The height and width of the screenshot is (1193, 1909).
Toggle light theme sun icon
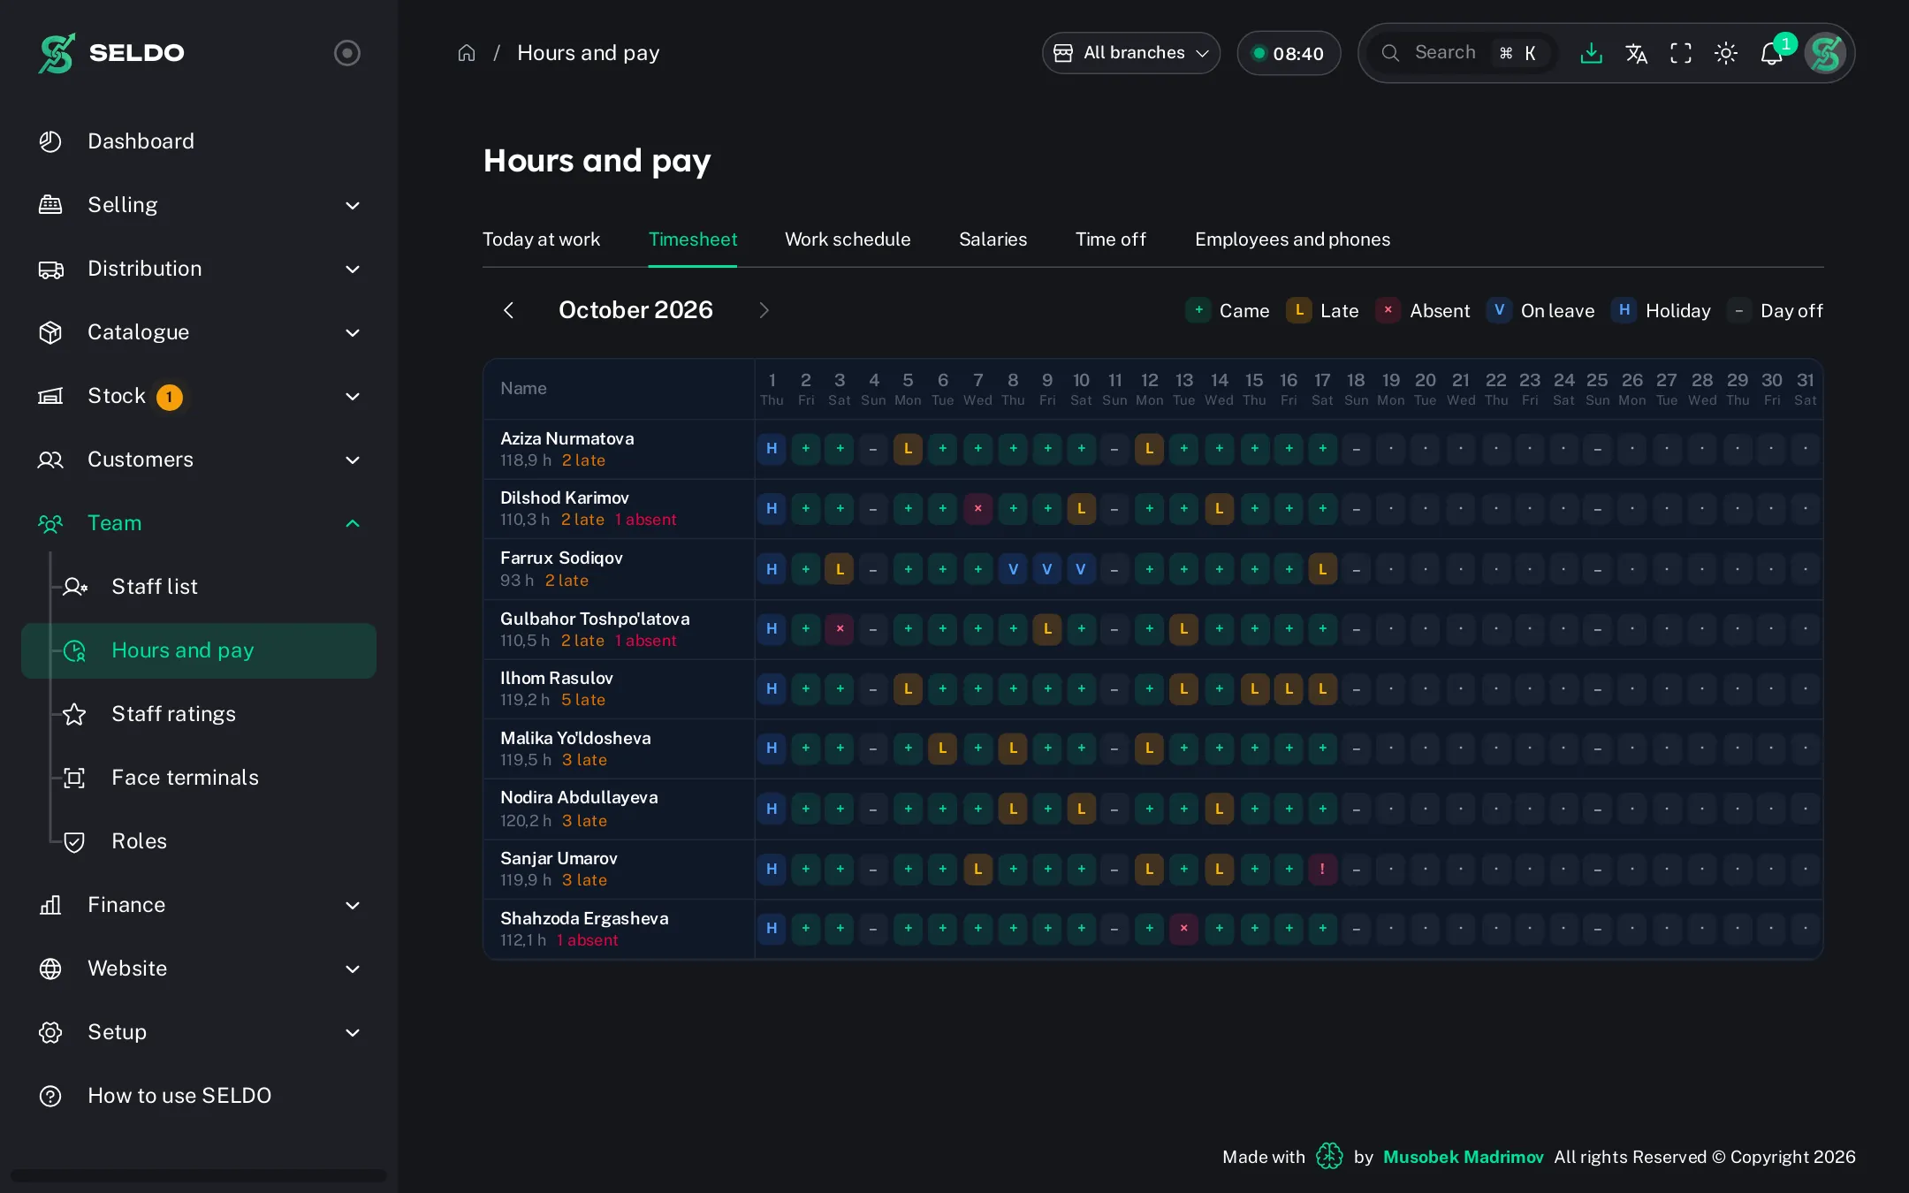tap(1726, 53)
